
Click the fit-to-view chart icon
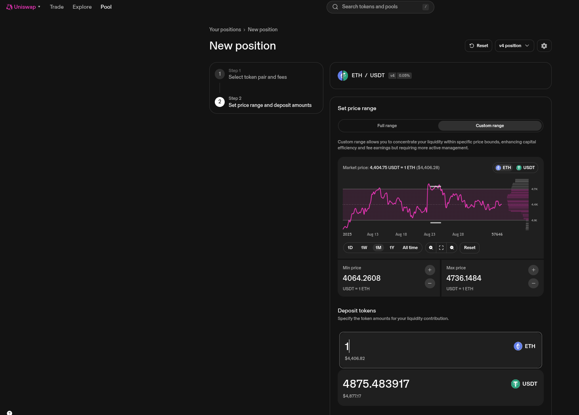pos(441,248)
